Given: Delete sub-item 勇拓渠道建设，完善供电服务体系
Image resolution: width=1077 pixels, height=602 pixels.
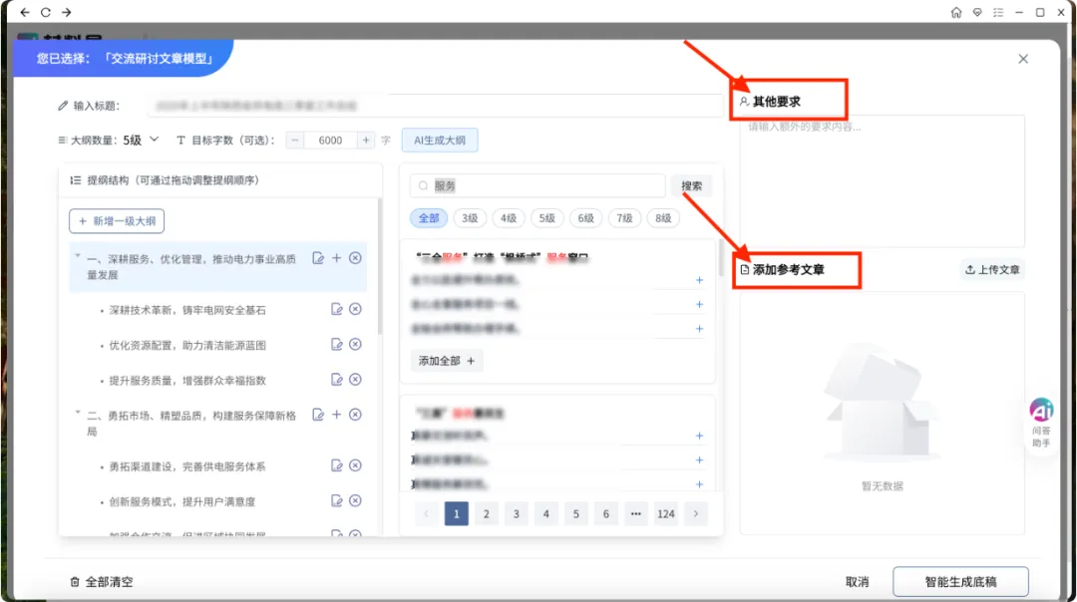Looking at the screenshot, I should pyautogui.click(x=355, y=465).
